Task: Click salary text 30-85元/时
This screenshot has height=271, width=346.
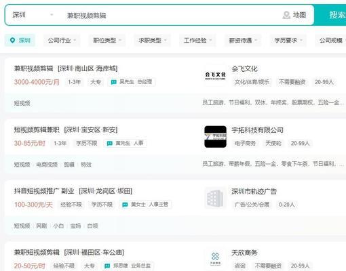Action: coord(30,144)
